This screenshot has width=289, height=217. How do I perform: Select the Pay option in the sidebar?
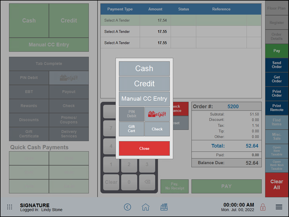(x=276, y=51)
